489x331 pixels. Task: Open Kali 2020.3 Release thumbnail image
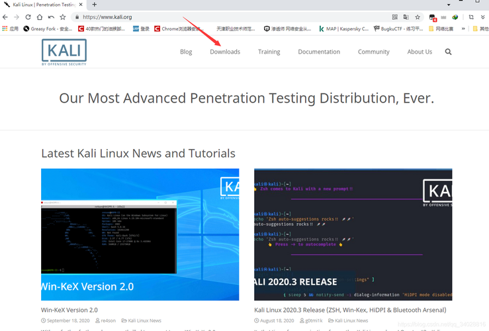tap(353, 234)
